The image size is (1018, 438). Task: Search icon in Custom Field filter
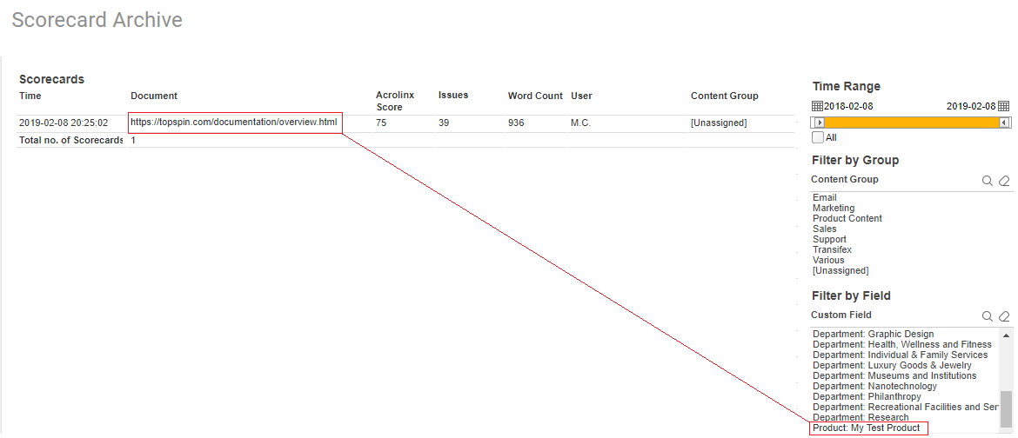tap(987, 316)
